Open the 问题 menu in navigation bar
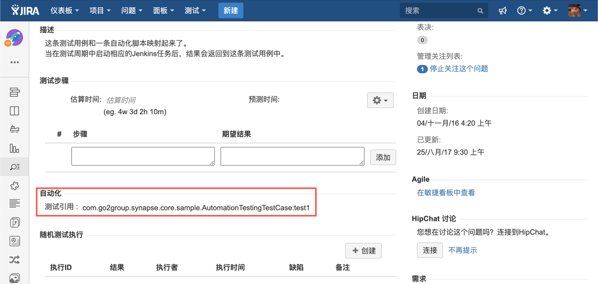The width and height of the screenshot is (598, 284). point(132,10)
